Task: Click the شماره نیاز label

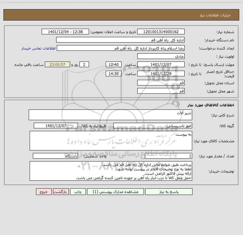Action: (x=225, y=32)
